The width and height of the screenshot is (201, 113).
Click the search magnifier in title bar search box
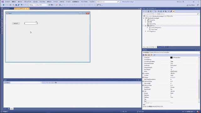[x=118, y=2]
